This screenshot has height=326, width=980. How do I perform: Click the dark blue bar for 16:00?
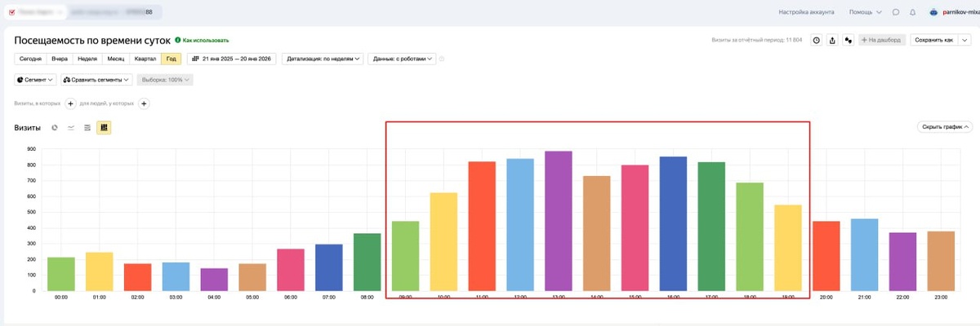[x=674, y=223]
